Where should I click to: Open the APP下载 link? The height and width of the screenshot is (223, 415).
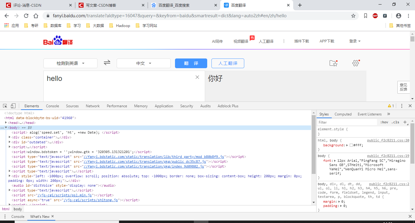[327, 41]
